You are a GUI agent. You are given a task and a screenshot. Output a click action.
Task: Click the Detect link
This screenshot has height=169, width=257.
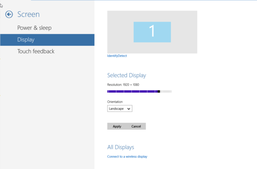[122, 56]
